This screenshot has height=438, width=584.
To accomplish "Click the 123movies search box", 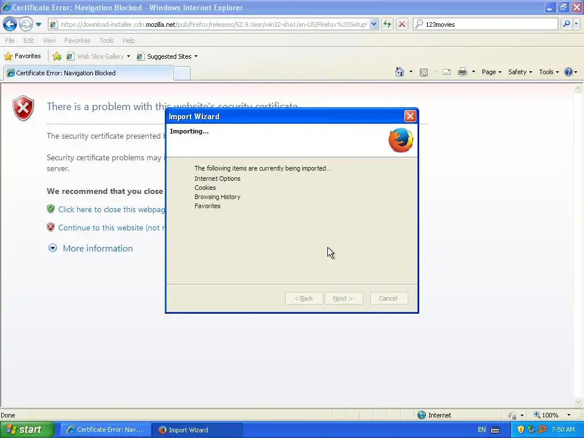I will pos(486,25).
